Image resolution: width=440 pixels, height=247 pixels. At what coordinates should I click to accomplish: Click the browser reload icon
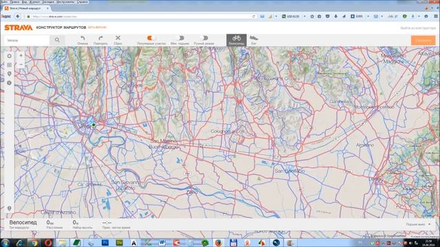[x=254, y=16]
